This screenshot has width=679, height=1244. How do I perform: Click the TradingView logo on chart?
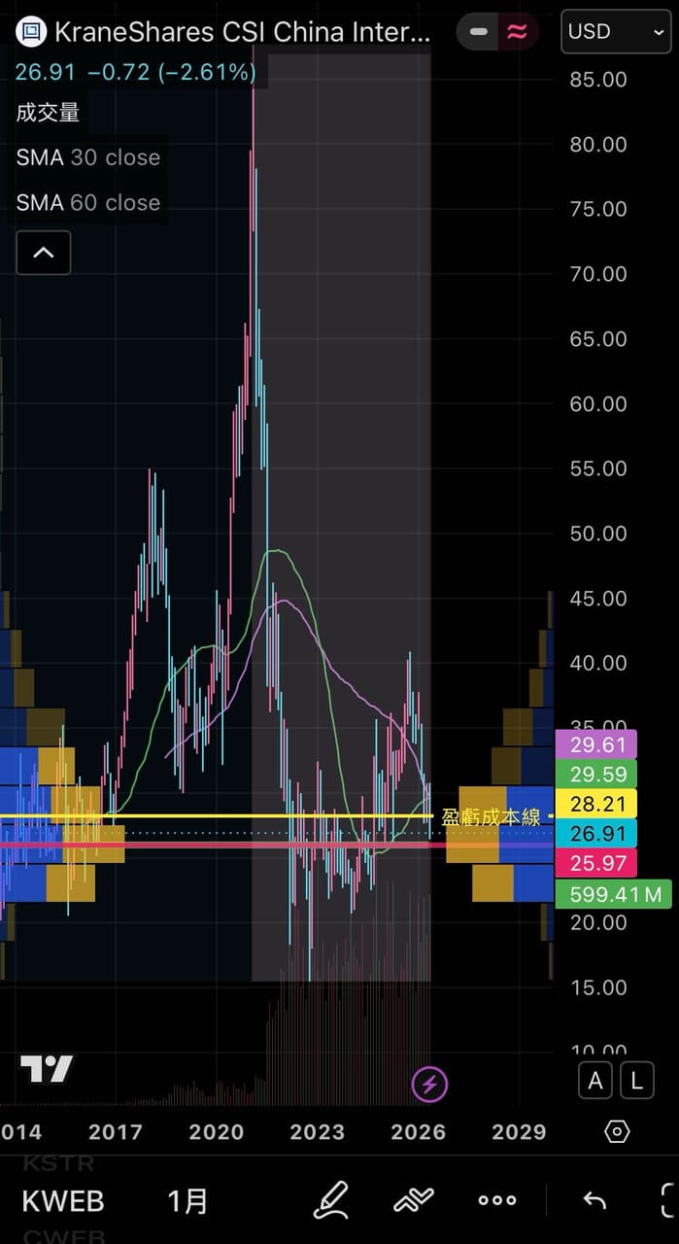point(47,1069)
